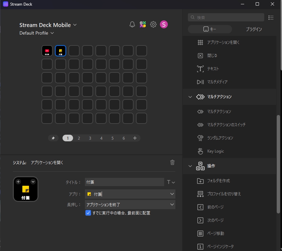Click the タイトル text field
This screenshot has width=282, height=251.
[x=124, y=182]
